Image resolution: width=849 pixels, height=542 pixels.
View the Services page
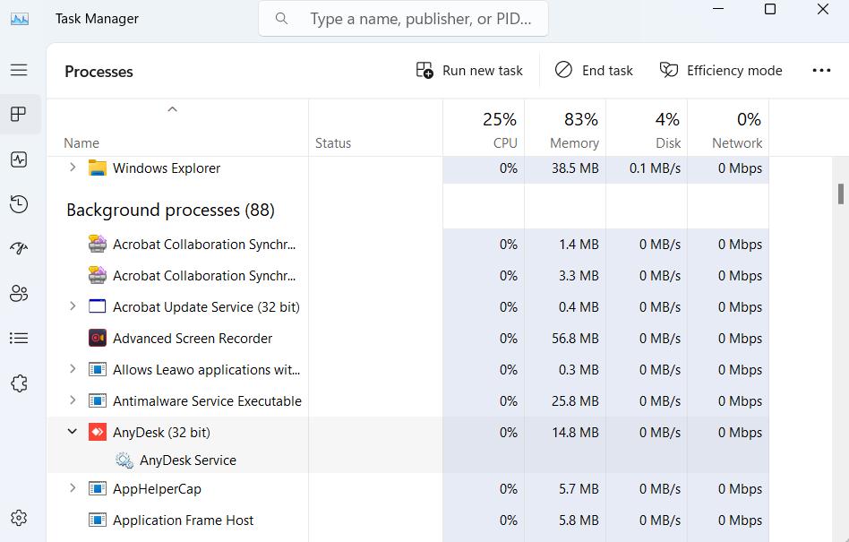click(x=20, y=383)
